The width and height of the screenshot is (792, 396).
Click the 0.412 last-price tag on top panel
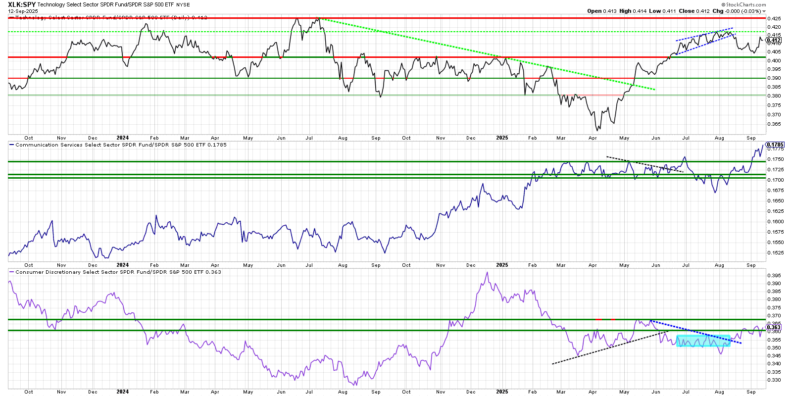click(774, 40)
